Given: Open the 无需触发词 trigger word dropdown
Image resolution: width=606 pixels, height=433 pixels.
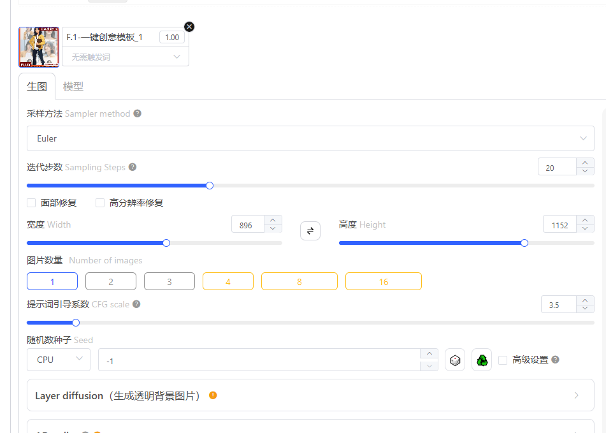Looking at the screenshot, I should [125, 57].
